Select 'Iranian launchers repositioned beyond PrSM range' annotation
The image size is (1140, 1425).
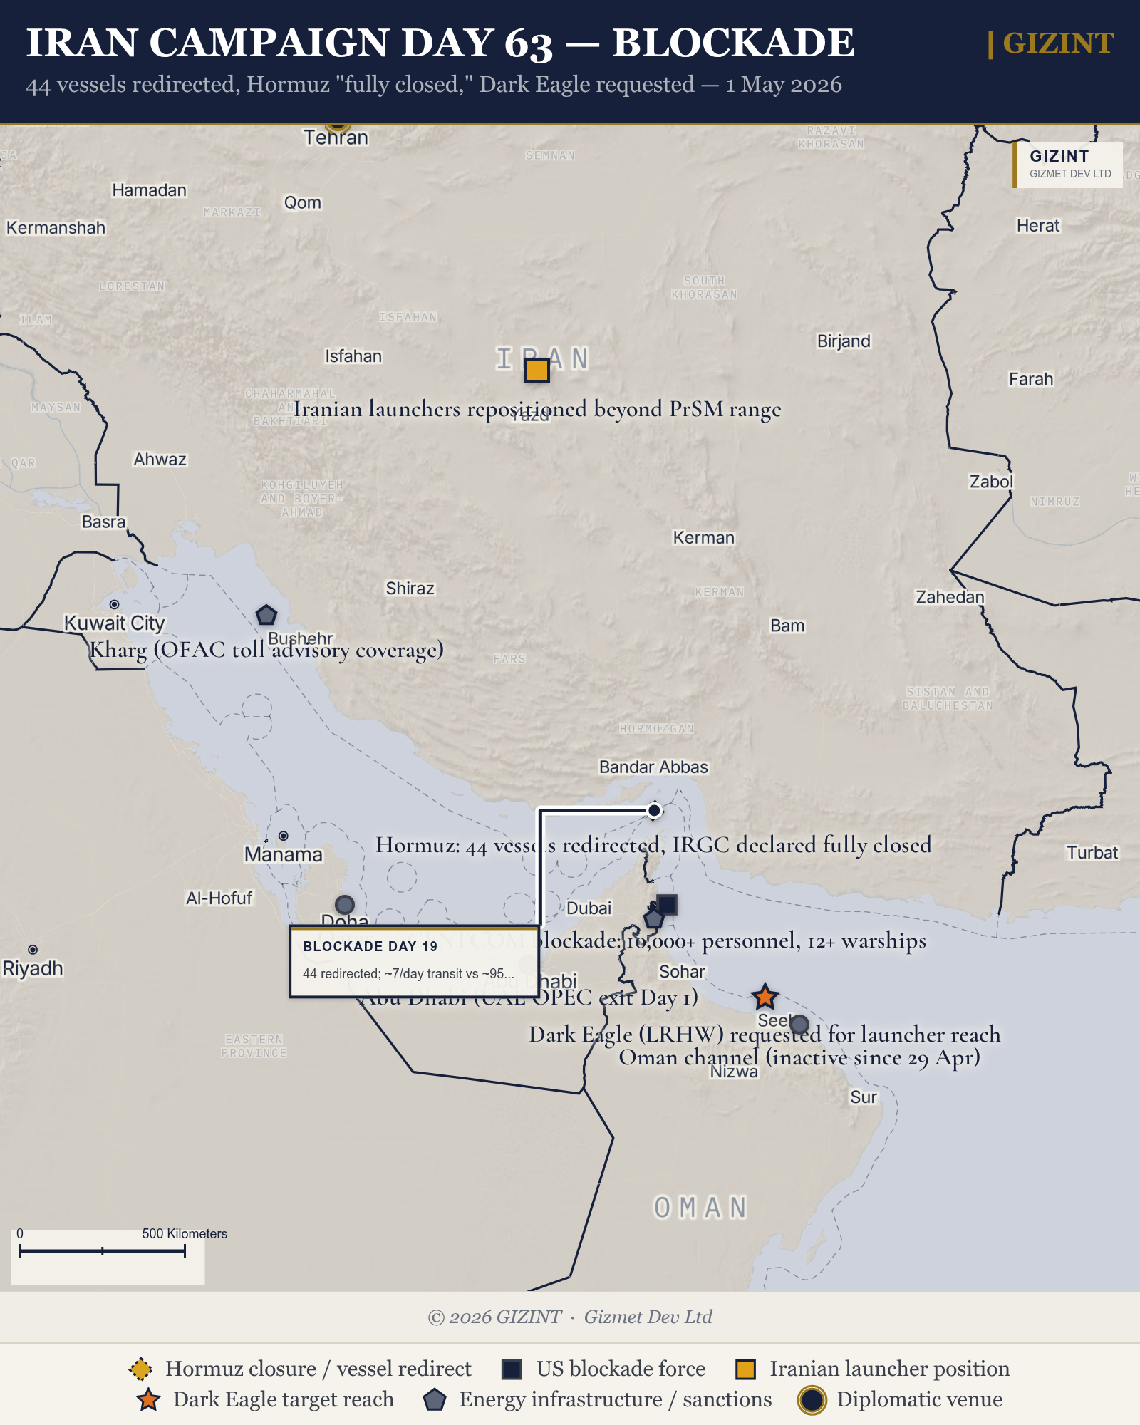[x=537, y=409]
